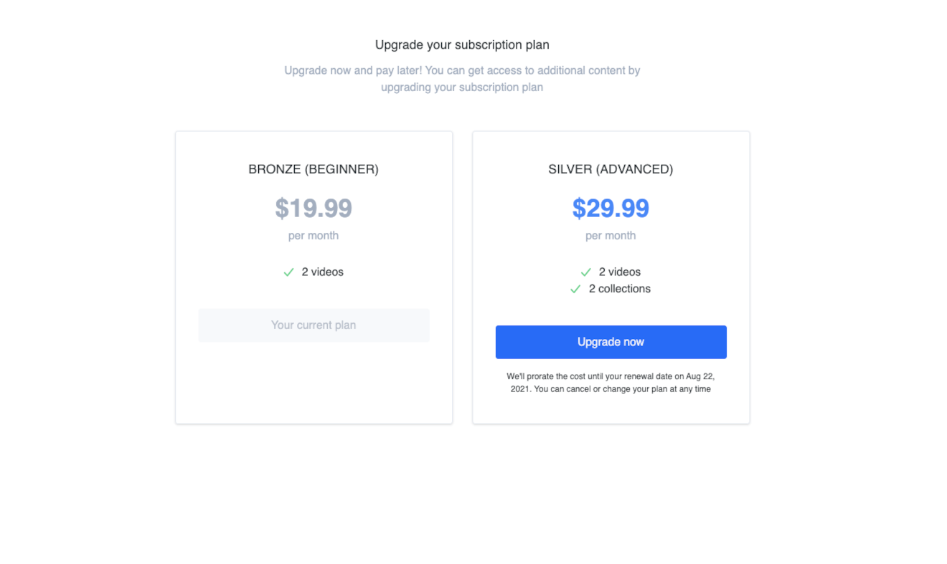Click the line mentioning cancel or change plan

611,389
